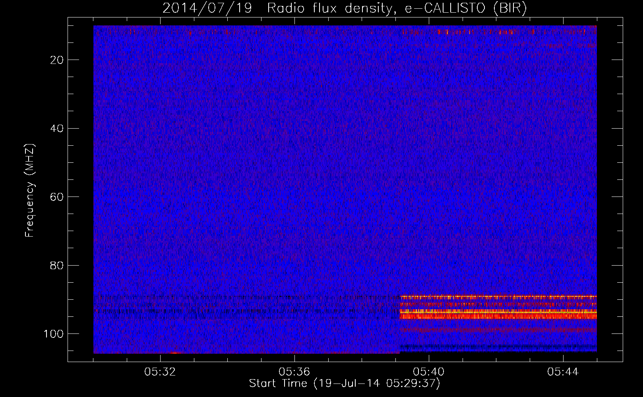Click the '05:32' time tick label
The height and width of the screenshot is (397, 643).
(160, 372)
